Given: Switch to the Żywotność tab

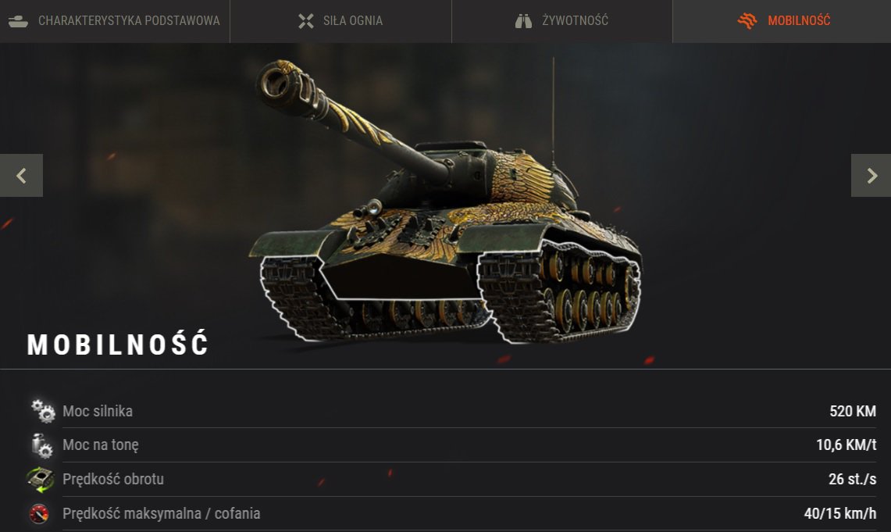Looking at the screenshot, I should coord(562,21).
